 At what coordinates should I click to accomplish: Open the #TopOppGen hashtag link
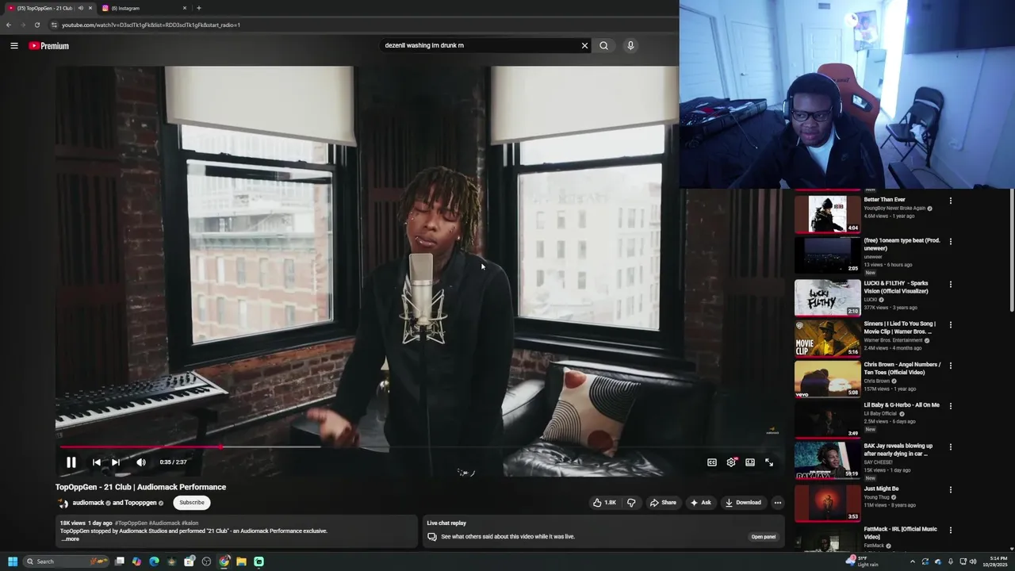click(x=131, y=523)
